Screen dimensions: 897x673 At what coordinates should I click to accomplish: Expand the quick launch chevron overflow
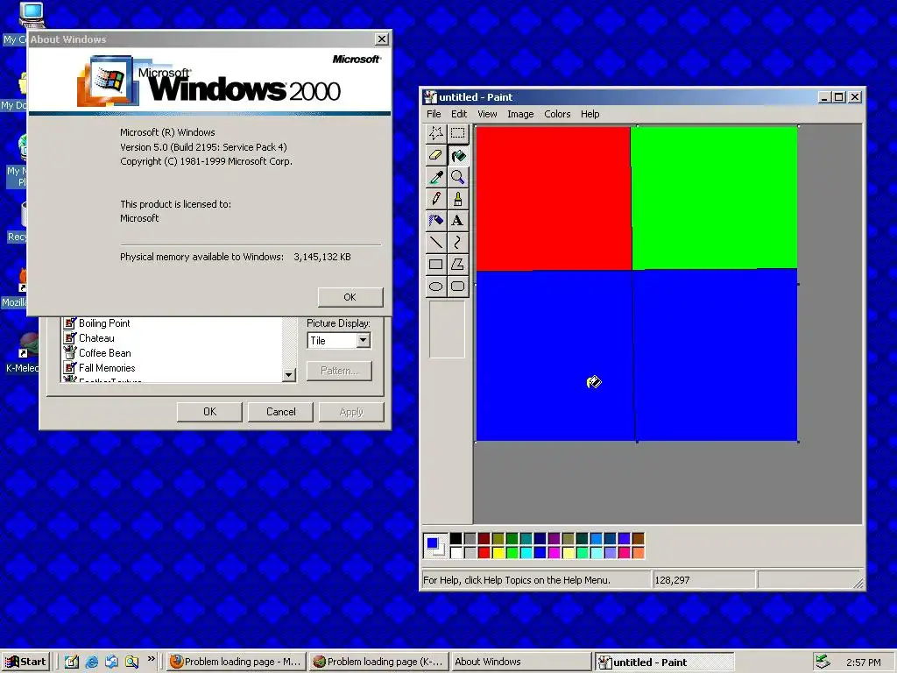pyautogui.click(x=151, y=659)
